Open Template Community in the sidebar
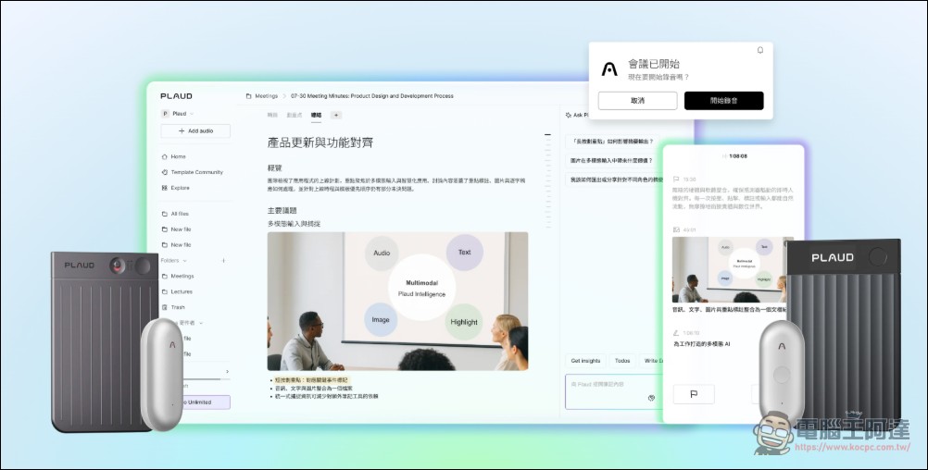The width and height of the screenshot is (928, 470). pos(193,172)
